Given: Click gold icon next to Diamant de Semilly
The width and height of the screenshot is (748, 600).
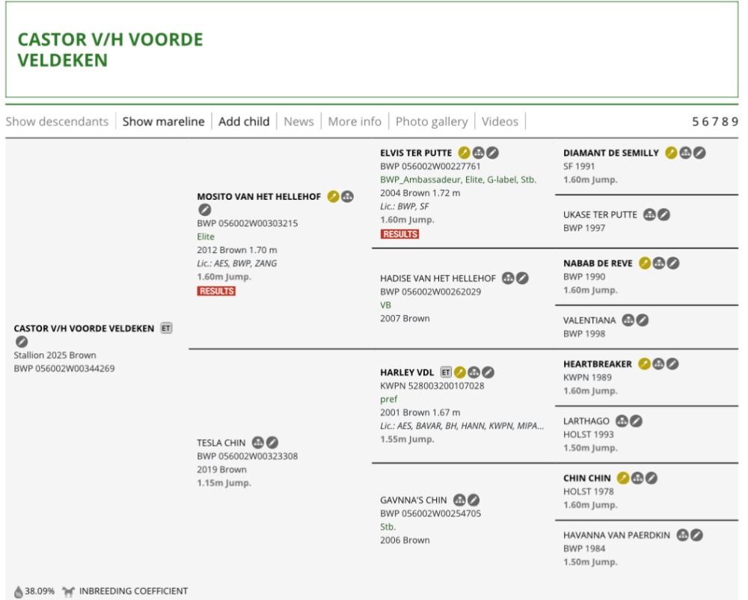Looking at the screenshot, I should tap(671, 153).
